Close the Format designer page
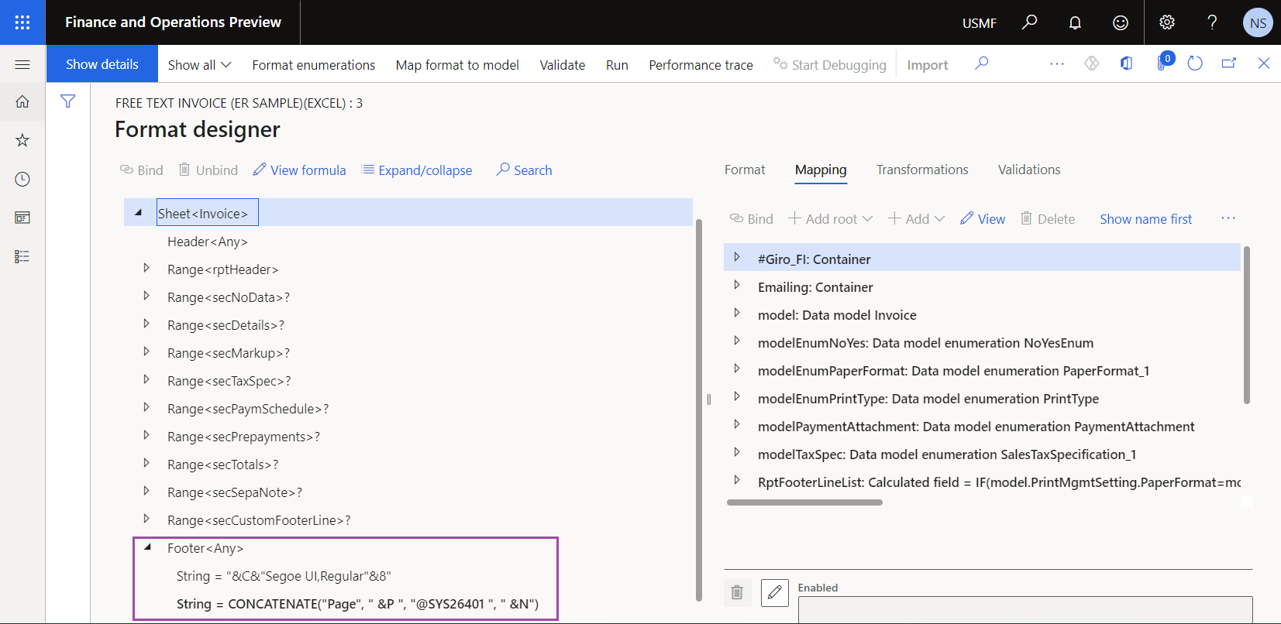 pos(1264,63)
